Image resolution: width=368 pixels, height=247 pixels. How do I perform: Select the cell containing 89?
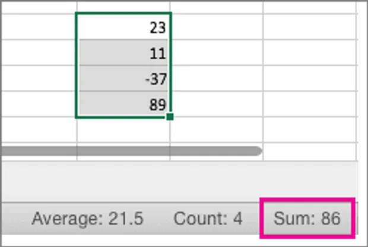pos(123,104)
